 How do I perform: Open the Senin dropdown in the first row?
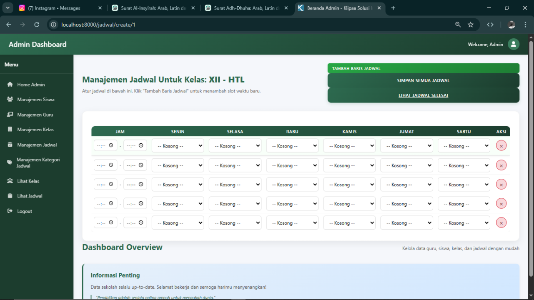coord(178,146)
